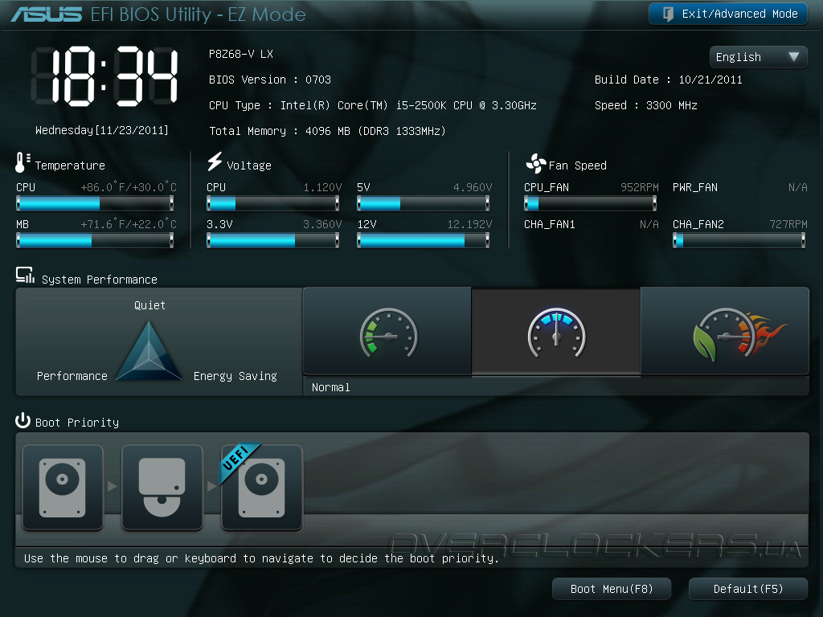The image size is (823, 617).
Task: Click the Quiet label
Action: click(149, 305)
